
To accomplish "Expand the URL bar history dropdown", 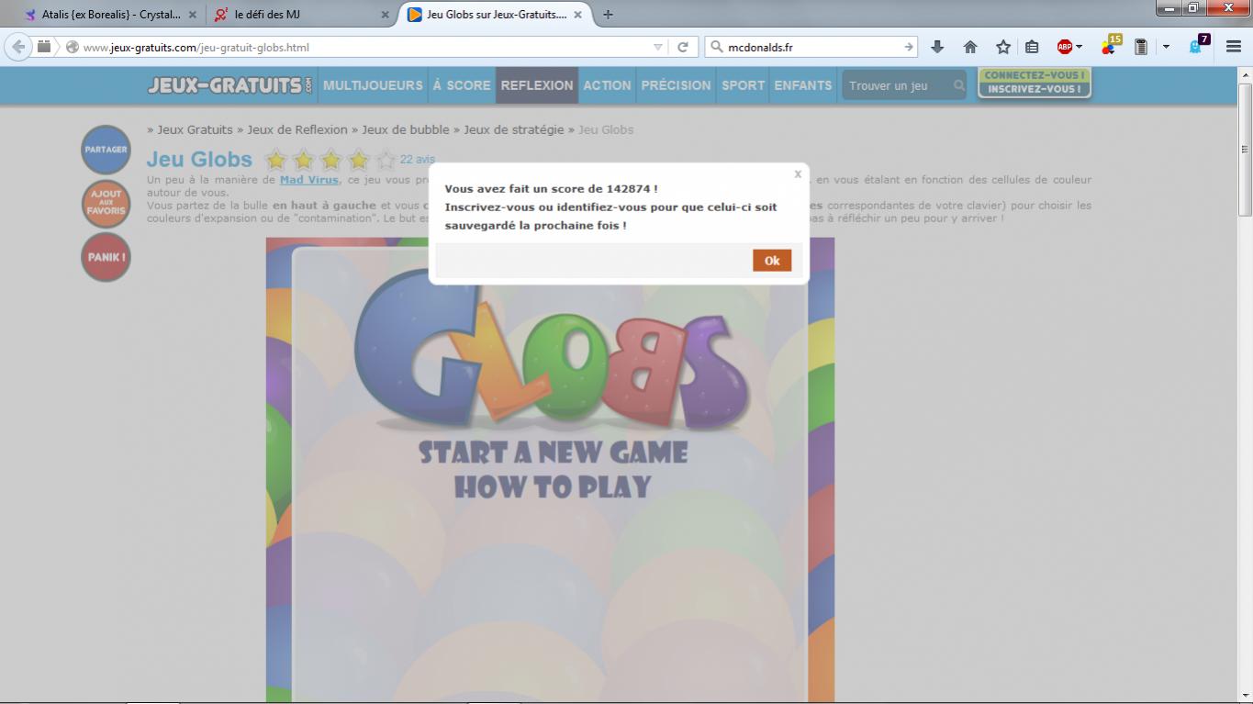I will tap(658, 47).
